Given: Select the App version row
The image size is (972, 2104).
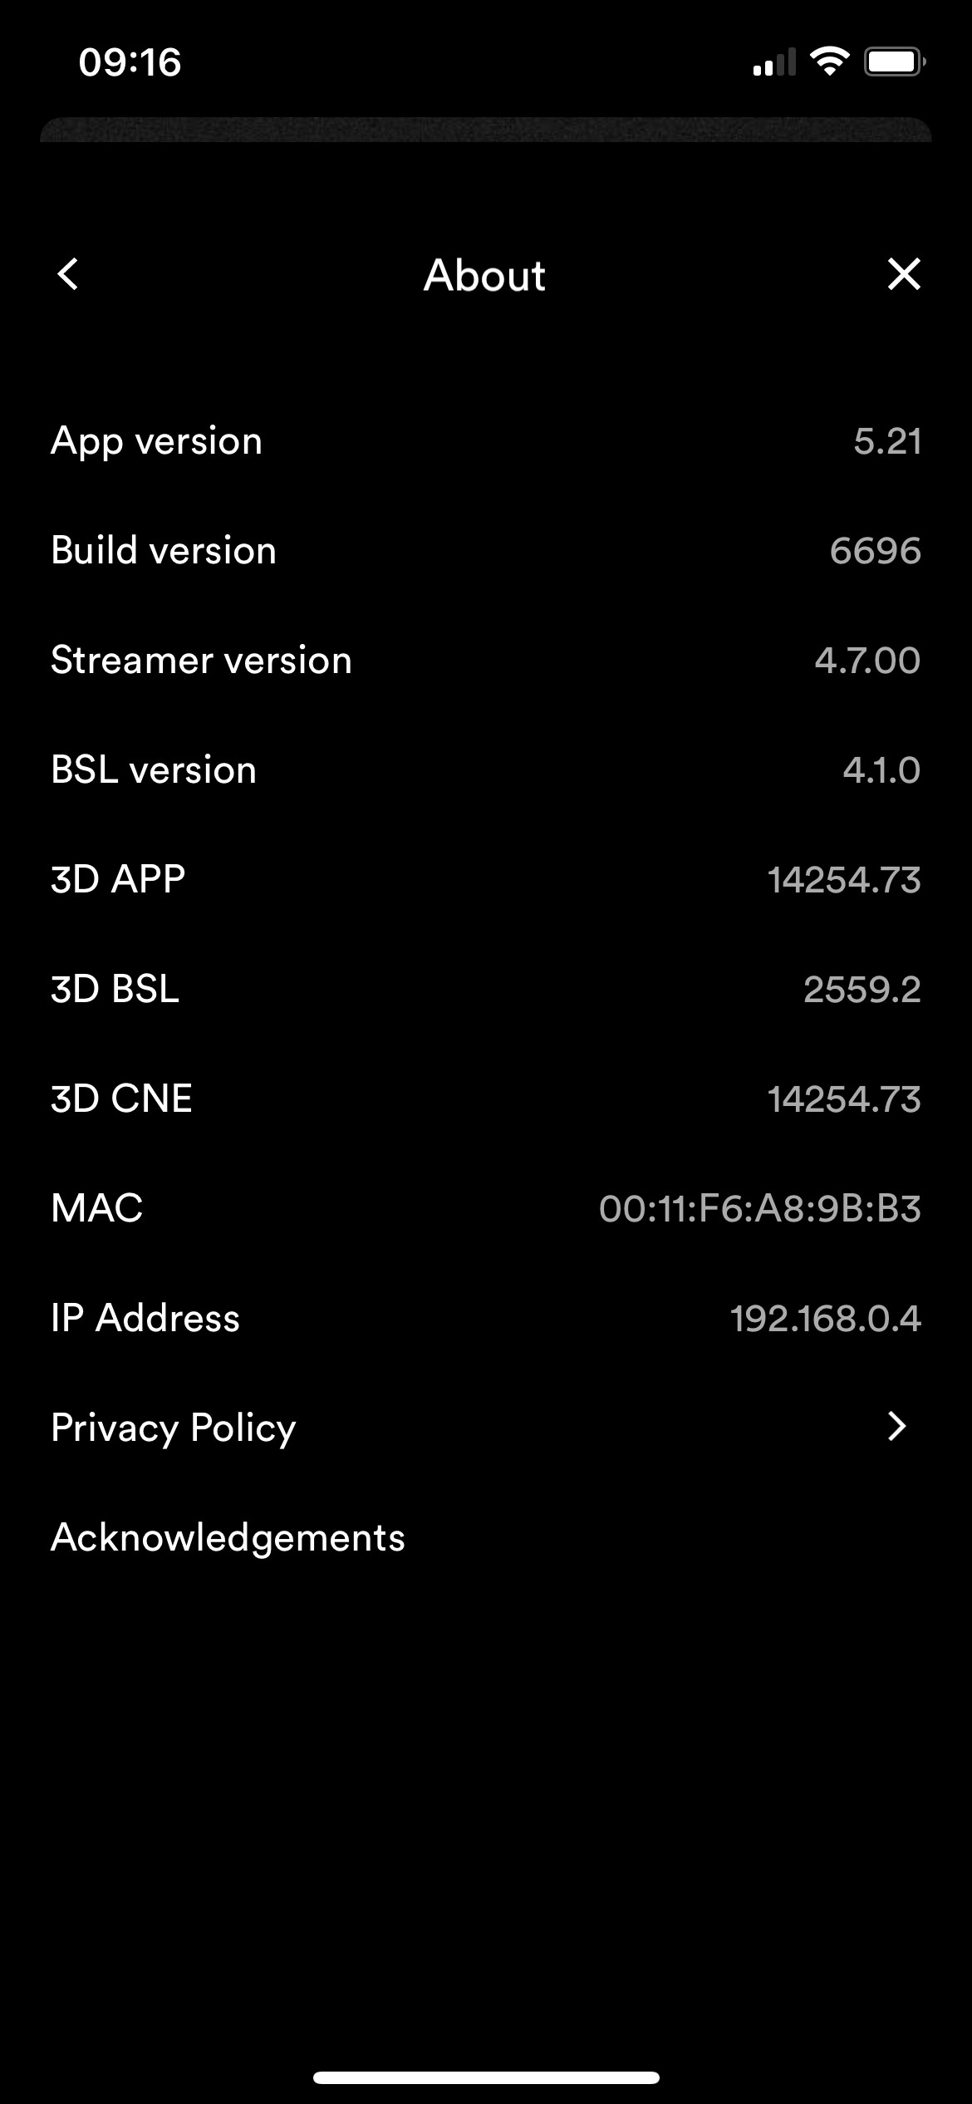Looking at the screenshot, I should click(x=486, y=440).
